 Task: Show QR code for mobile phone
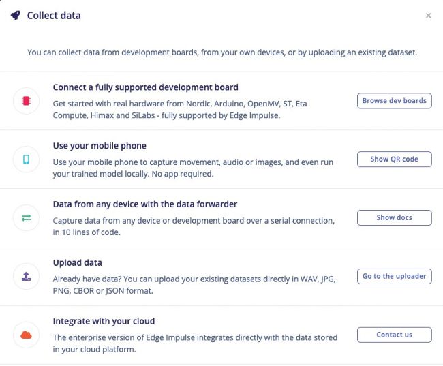coord(395,159)
